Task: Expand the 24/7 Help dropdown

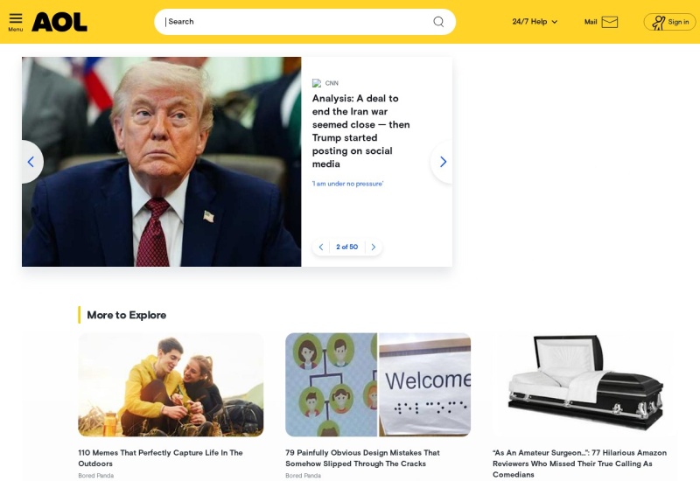Action: click(535, 21)
